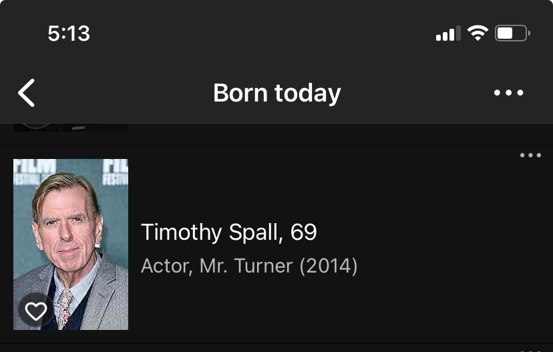Favorite Timothy Spall with the heart icon
553x352 pixels.
(36, 311)
